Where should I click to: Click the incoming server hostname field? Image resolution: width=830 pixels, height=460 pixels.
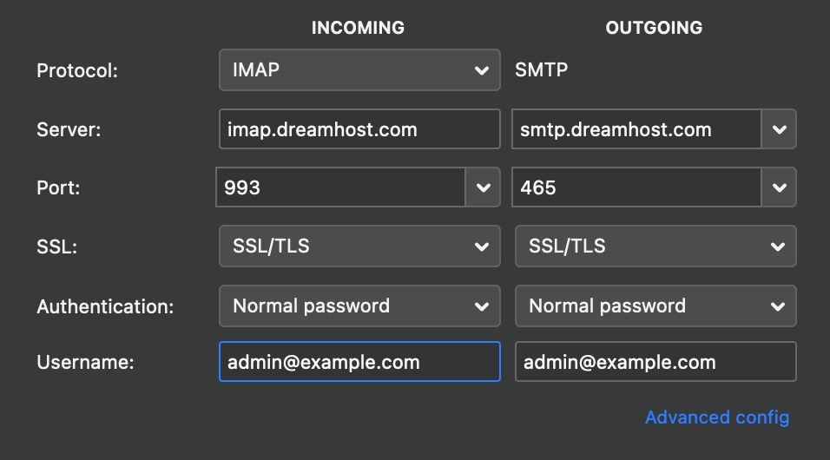(359, 129)
